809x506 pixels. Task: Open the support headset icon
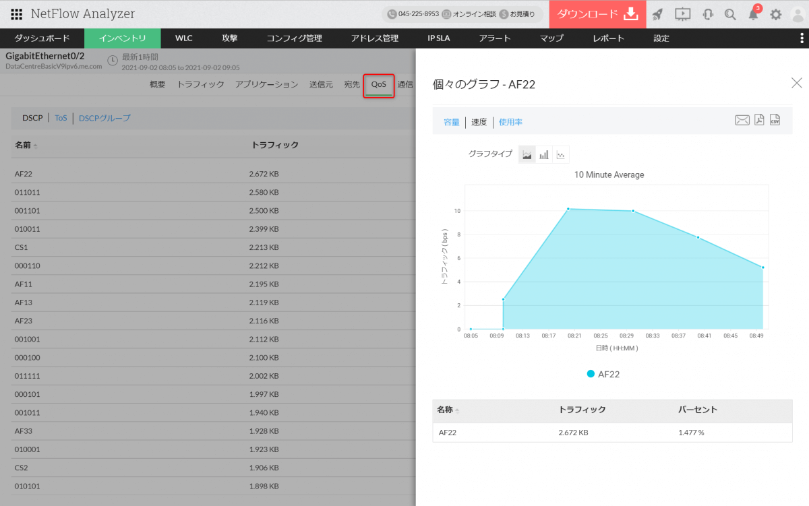coord(708,15)
